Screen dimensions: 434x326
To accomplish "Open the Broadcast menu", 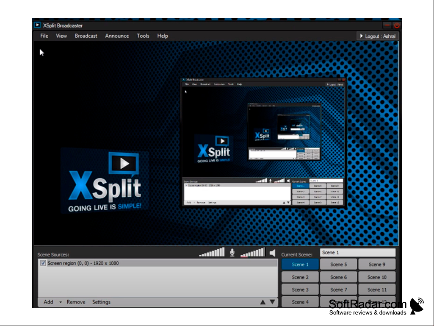I will (86, 36).
